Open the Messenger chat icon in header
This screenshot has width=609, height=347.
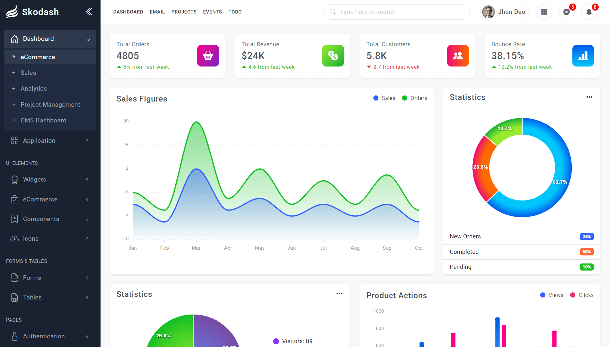pos(566,12)
